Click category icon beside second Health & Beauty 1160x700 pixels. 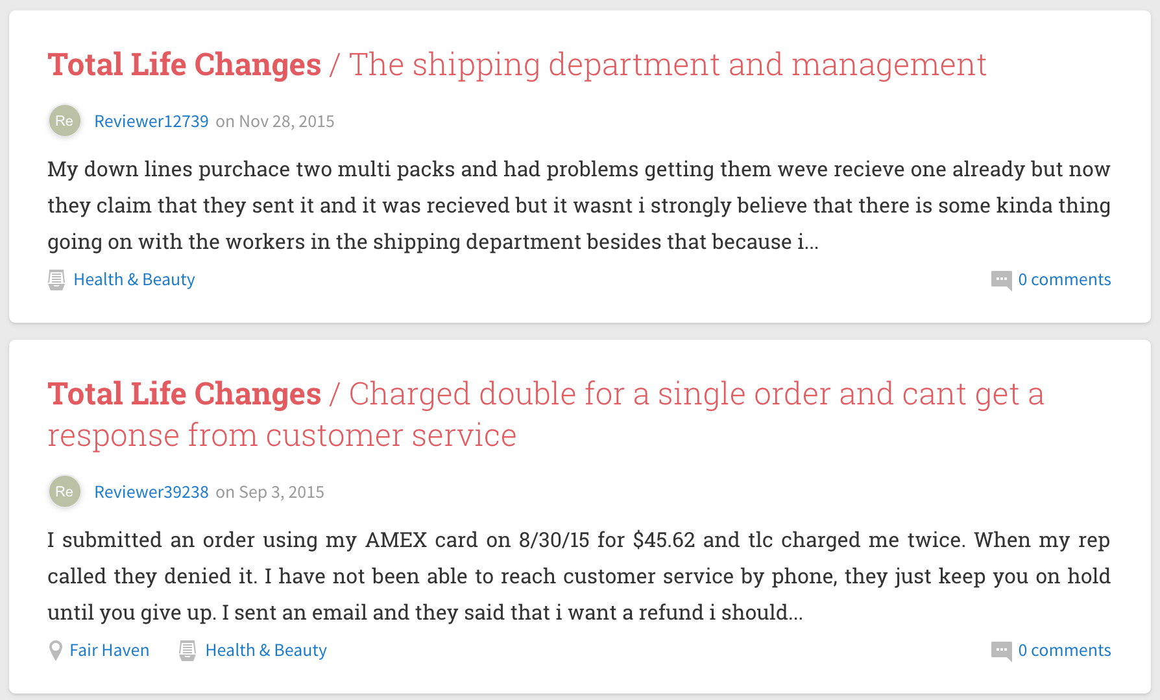pyautogui.click(x=187, y=651)
